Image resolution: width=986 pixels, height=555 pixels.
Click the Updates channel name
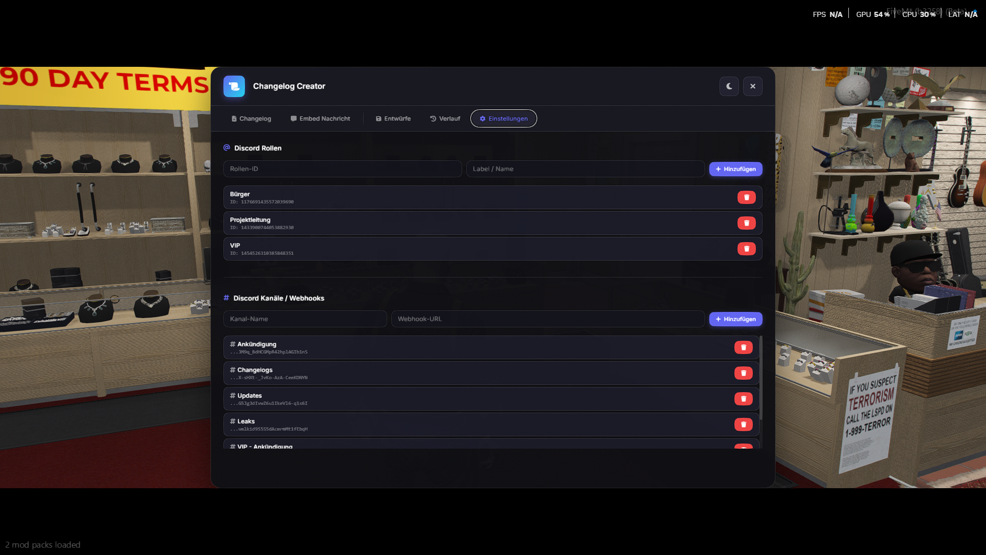(250, 396)
